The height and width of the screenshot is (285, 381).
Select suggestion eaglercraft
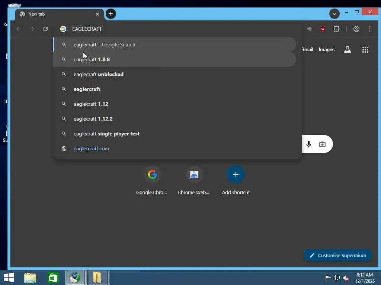pos(175,89)
